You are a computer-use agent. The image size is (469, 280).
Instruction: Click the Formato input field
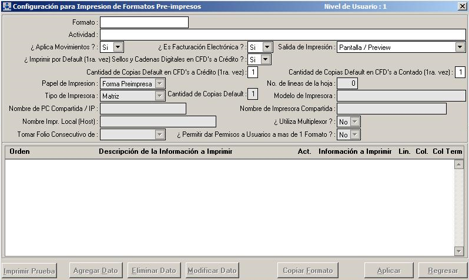pyautogui.click(x=145, y=22)
